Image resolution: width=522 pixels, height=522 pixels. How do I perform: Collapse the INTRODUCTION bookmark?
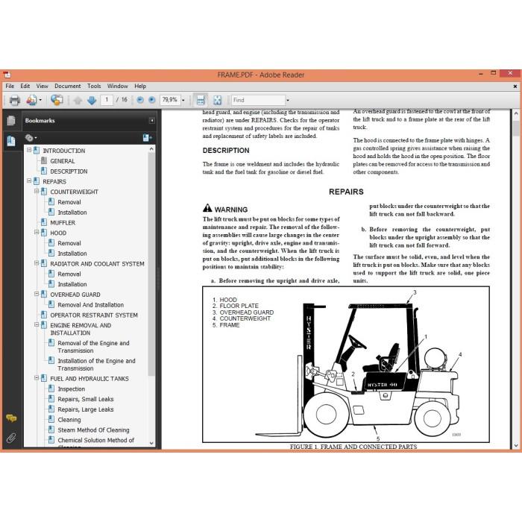point(29,150)
